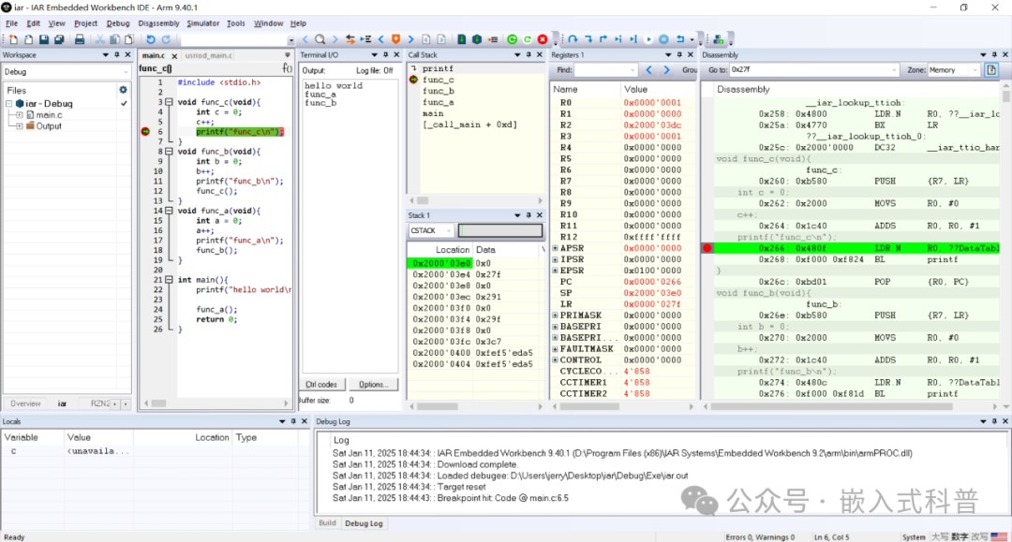Click the Ctrl codes button
The height and width of the screenshot is (542, 1012).
tap(321, 384)
